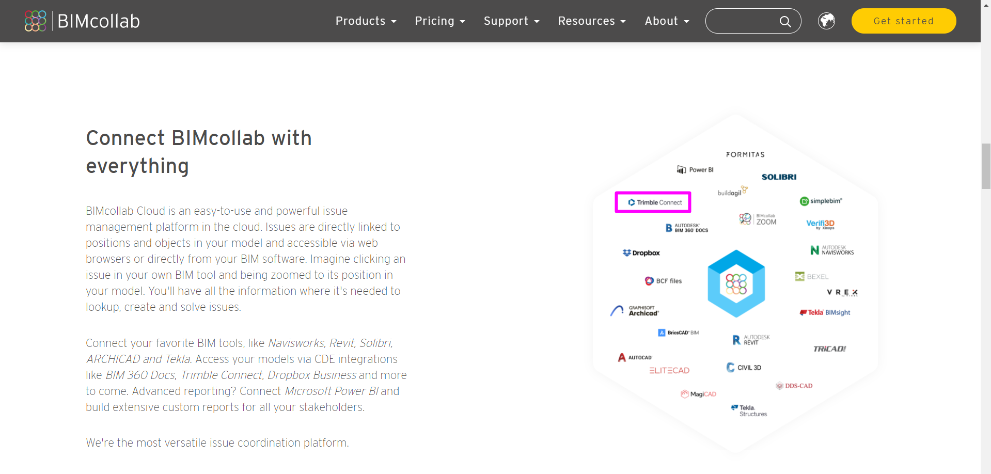Expand the Support menu
Viewport: 991px width, 474px height.
(x=511, y=21)
